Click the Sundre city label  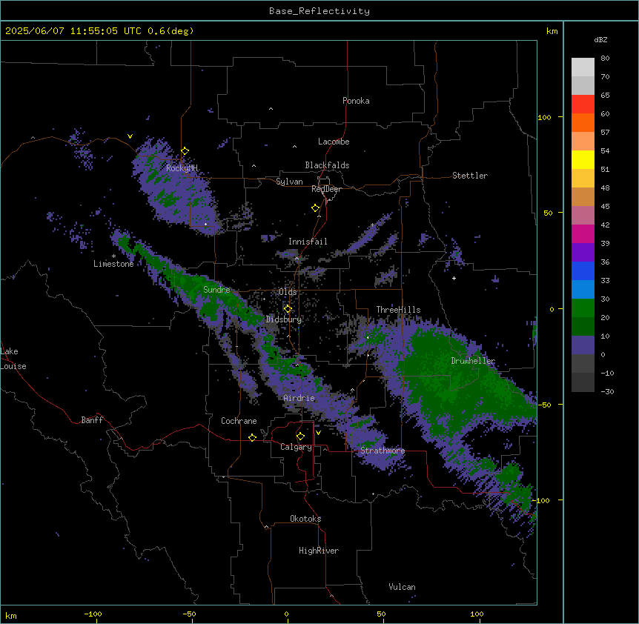(216, 290)
